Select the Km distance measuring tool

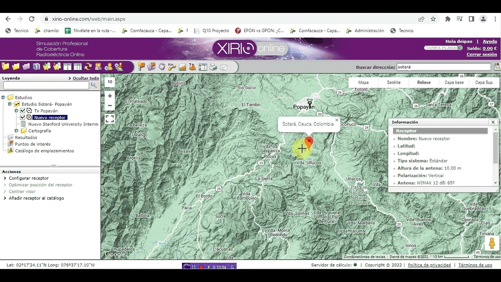pyautogui.click(x=172, y=67)
